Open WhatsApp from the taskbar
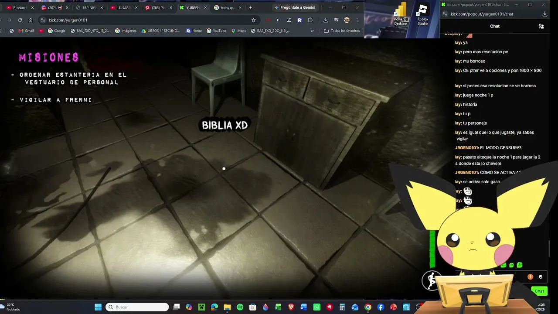The height and width of the screenshot is (314, 558). click(316, 307)
